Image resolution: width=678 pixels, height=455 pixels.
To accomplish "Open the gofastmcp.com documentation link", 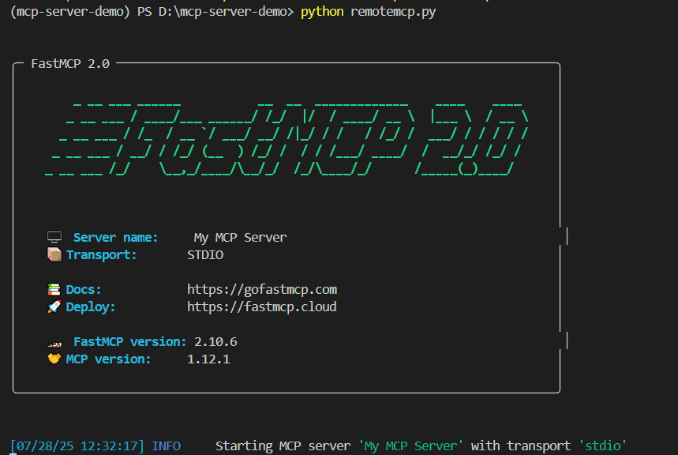I will 261,288.
